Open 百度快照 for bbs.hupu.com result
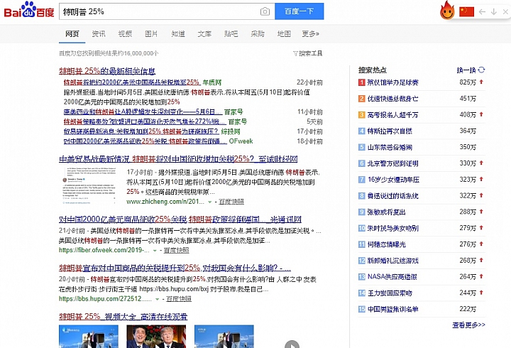 click(179, 299)
